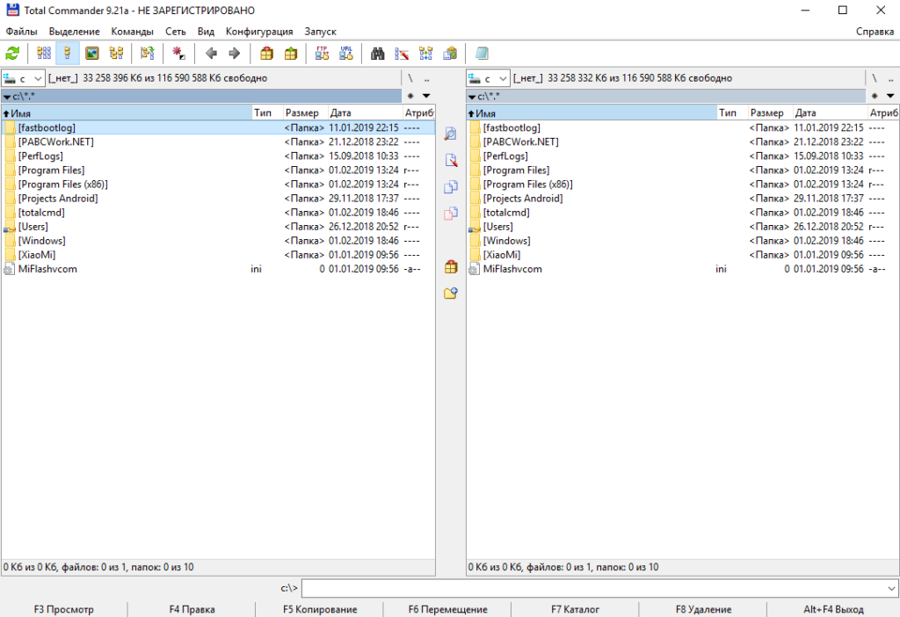This screenshot has height=617, width=900.
Task: Open the new FTP URL connection icon
Action: [346, 54]
